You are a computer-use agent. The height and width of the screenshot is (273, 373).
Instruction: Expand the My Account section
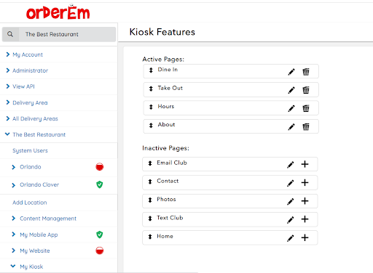coord(24,54)
